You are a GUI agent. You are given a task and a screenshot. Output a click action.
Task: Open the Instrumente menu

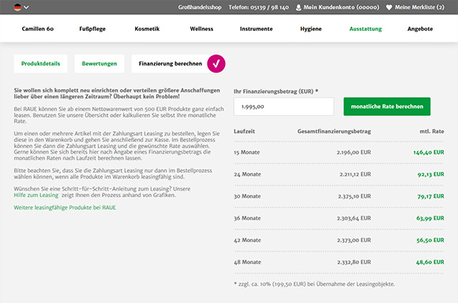[x=256, y=28]
